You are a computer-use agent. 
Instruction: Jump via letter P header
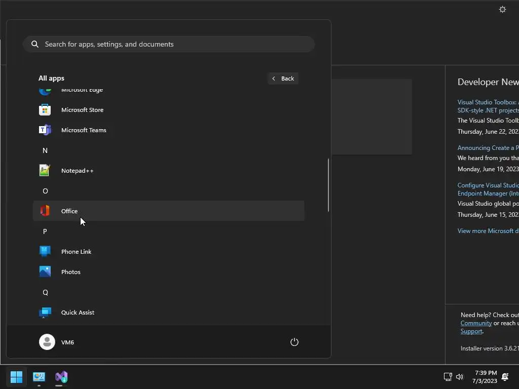point(45,231)
